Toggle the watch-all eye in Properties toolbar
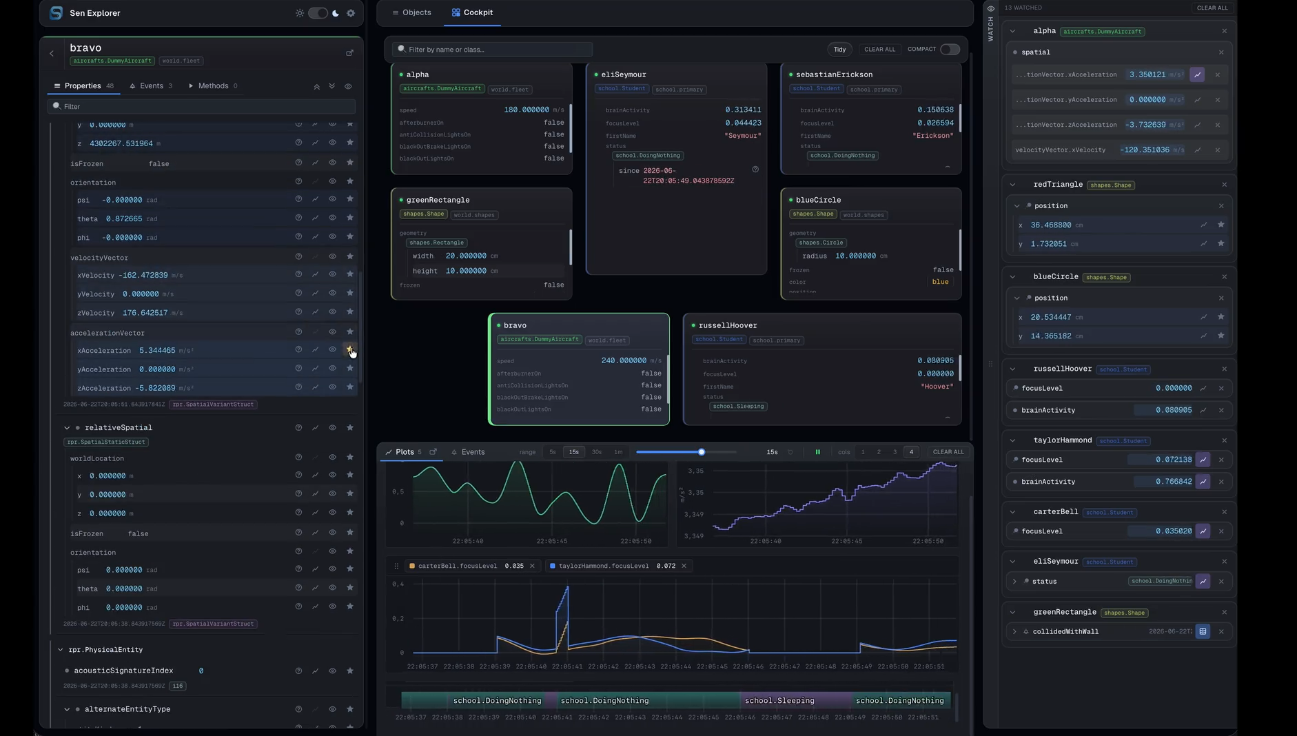Screen dimensions: 1297x736 (348, 87)
